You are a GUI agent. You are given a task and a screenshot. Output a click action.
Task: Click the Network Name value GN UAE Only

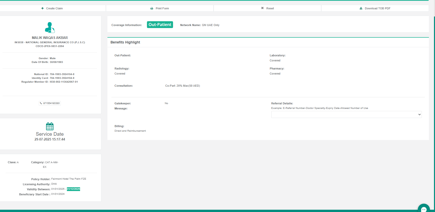(x=211, y=25)
